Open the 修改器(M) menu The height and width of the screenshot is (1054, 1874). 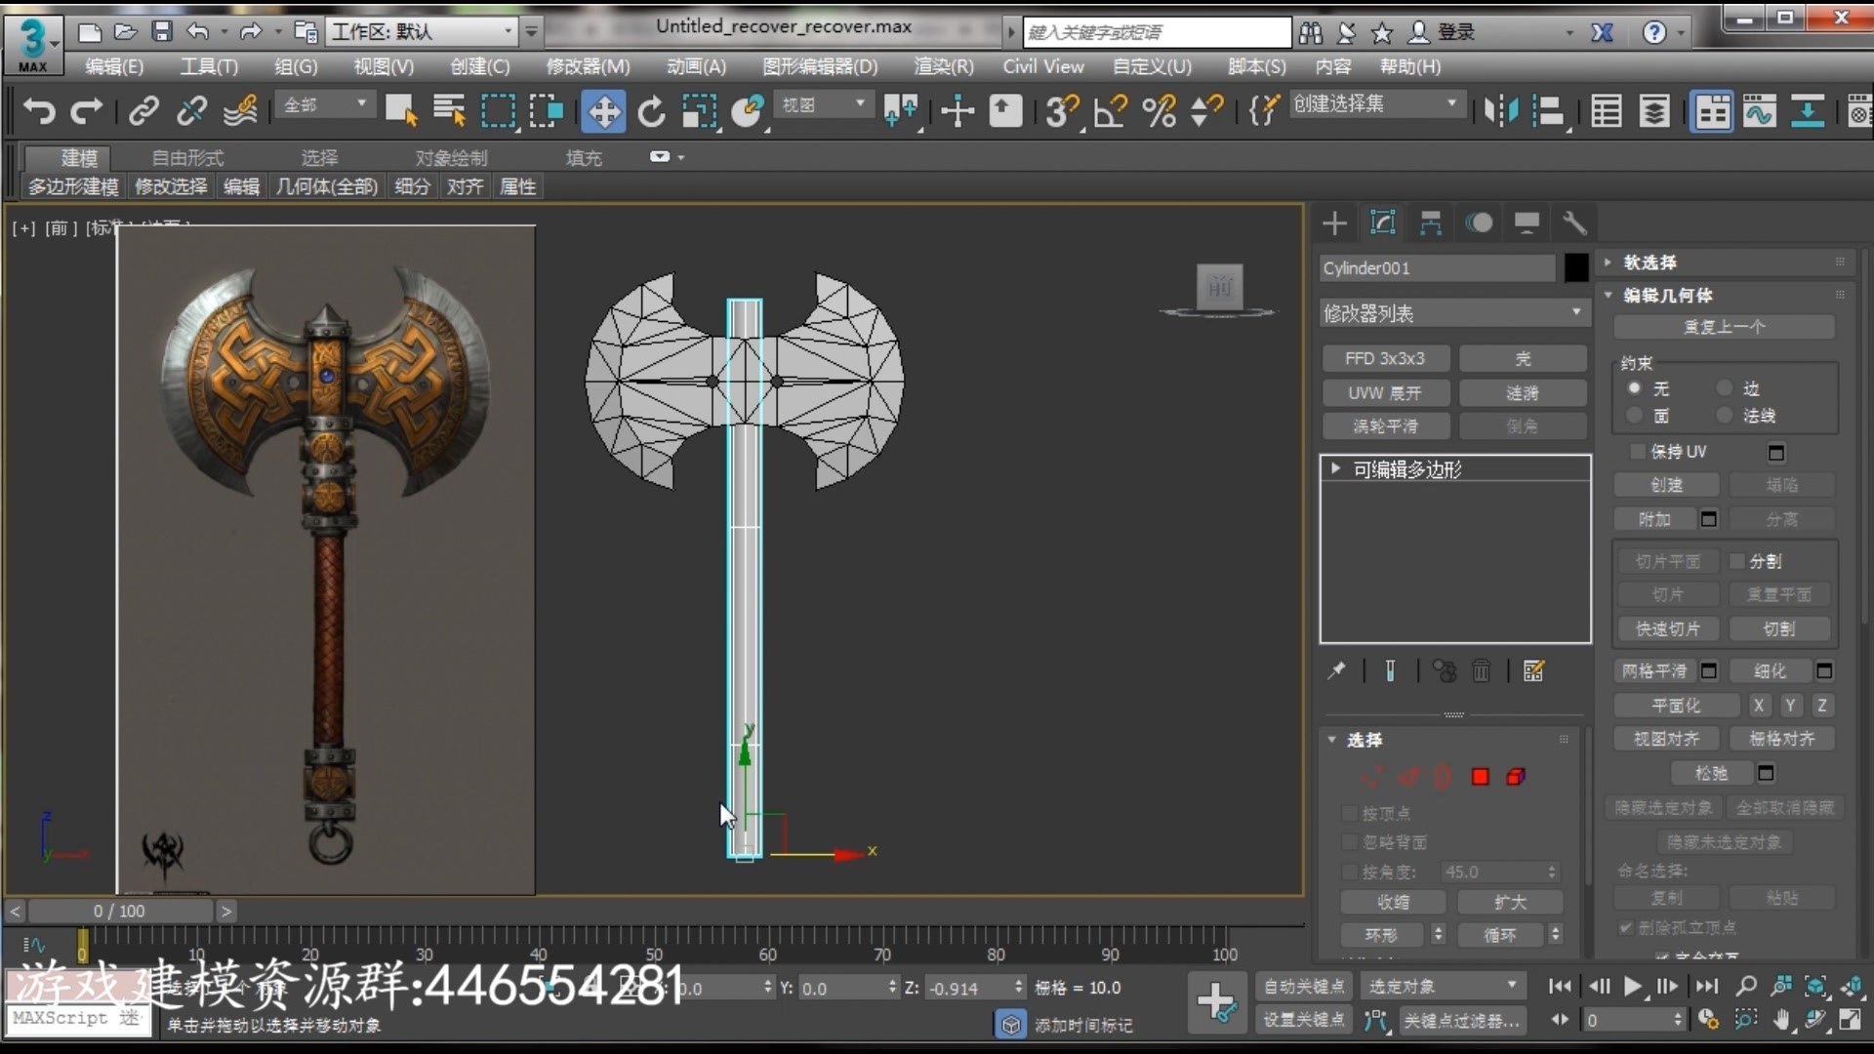point(588,66)
